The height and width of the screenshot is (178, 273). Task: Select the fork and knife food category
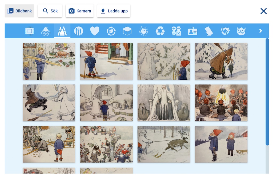click(79, 31)
